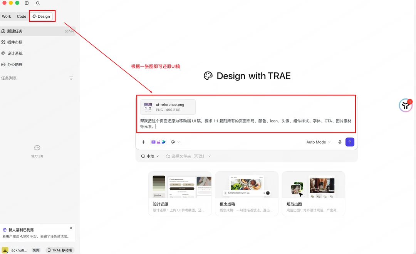Viewport: 416px width, 254px height.
Task: Open the 设计还原 template card
Action: coord(180,194)
